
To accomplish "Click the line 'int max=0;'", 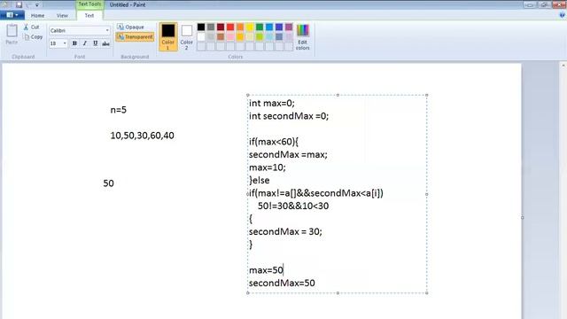I will (x=272, y=104).
